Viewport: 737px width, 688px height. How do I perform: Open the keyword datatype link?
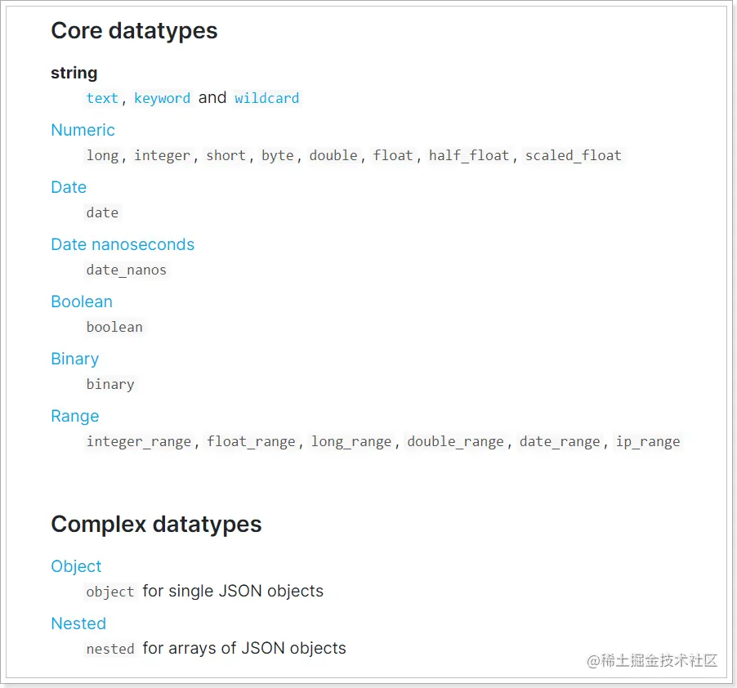tap(162, 98)
